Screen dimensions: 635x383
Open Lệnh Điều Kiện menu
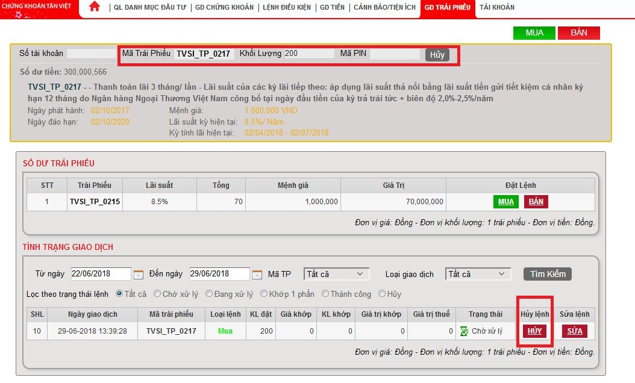point(287,7)
